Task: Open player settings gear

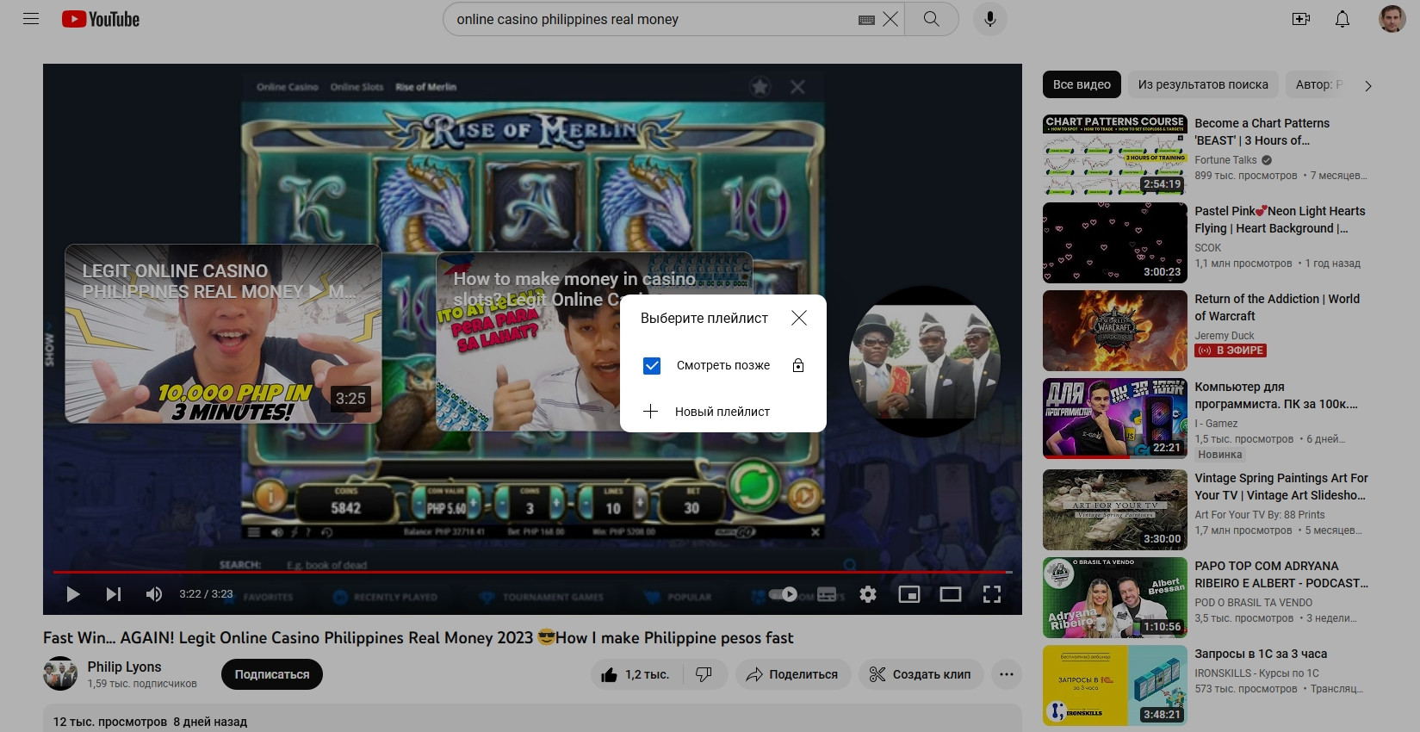Action: [x=868, y=594]
